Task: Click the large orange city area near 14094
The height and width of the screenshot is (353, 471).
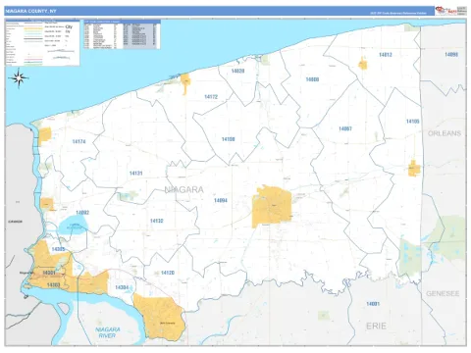Action: (272, 206)
